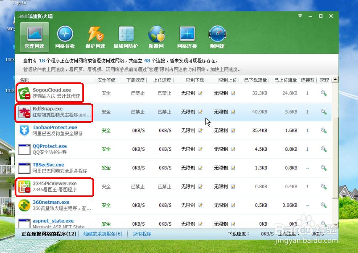The image size is (358, 253).
Task: Click 32.3KB downloaded traffic value
Action: coord(260,93)
